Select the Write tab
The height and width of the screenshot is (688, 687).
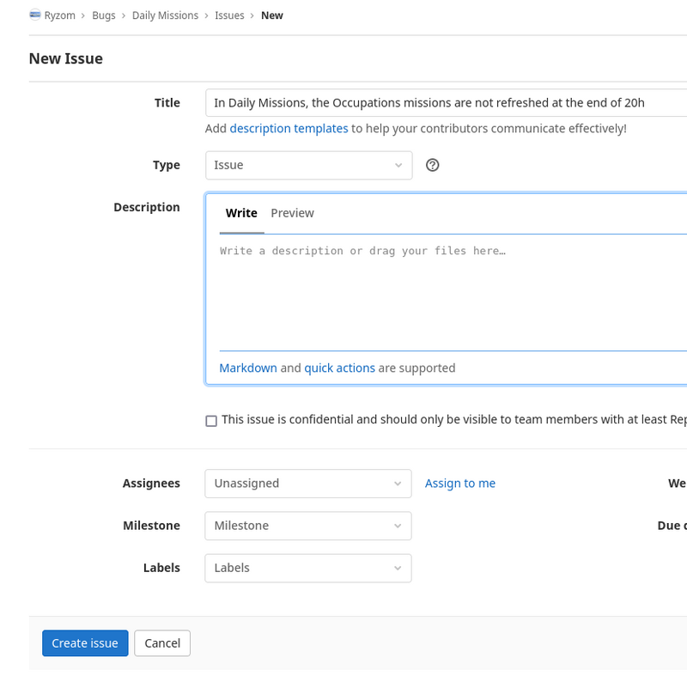241,213
